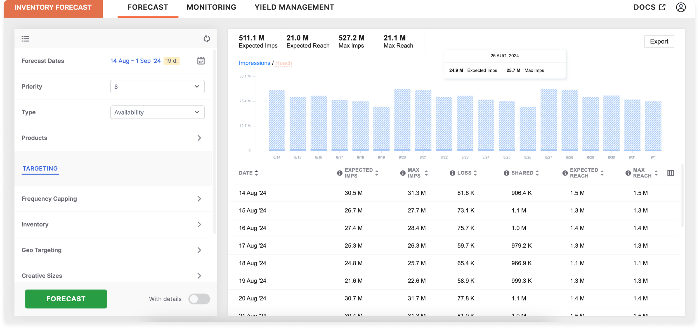Click the 14 Aug – 1 Sep '24 date range
Viewport: 699px width, 329px height.
pos(135,61)
